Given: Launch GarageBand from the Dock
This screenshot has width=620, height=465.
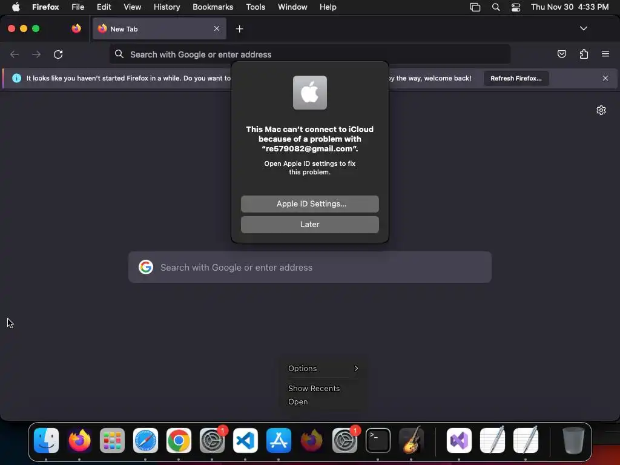Looking at the screenshot, I should coord(411,440).
